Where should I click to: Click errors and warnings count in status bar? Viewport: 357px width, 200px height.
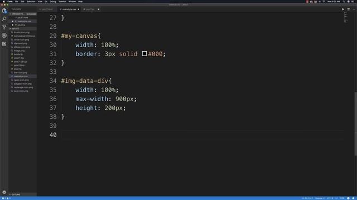pyautogui.click(x=6, y=198)
